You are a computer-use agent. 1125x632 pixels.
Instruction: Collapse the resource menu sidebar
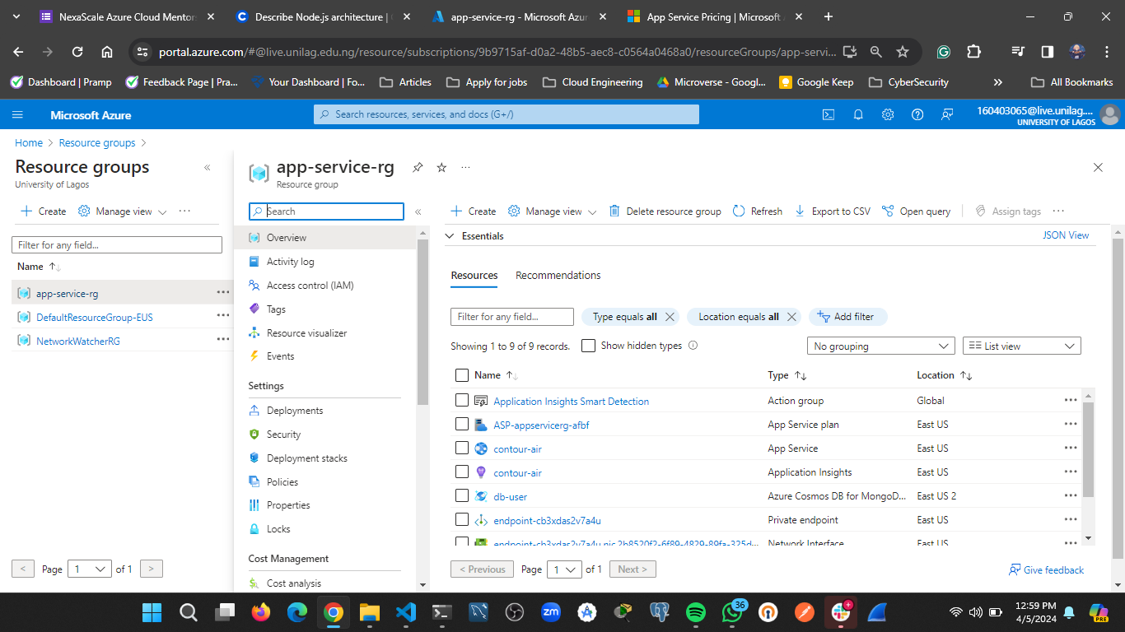[418, 211]
